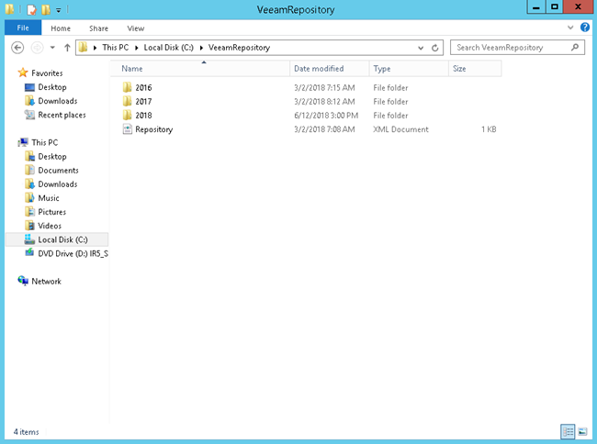Click the Videos folder icon
The height and width of the screenshot is (444, 597).
click(x=29, y=226)
